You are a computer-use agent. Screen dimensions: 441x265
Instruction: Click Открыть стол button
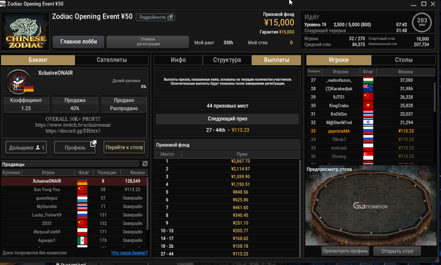397,251
